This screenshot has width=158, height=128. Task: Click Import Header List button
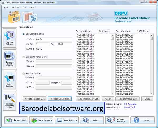click(x=88, y=99)
